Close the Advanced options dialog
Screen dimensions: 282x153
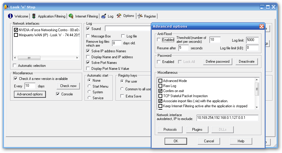tap(261, 26)
